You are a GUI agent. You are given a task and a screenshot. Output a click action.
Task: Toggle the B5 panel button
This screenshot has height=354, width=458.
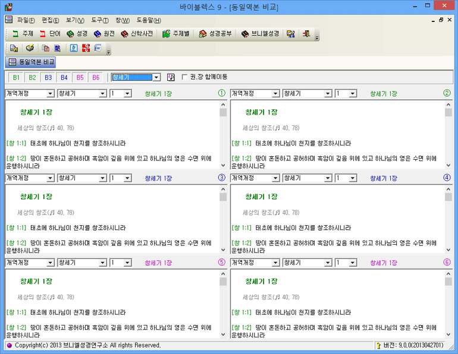pos(80,78)
